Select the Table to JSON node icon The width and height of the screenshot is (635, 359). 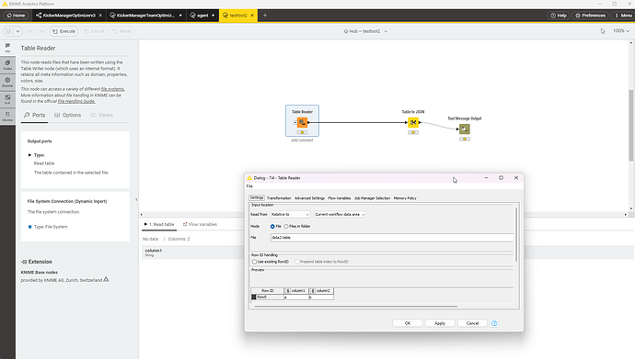[x=413, y=122]
